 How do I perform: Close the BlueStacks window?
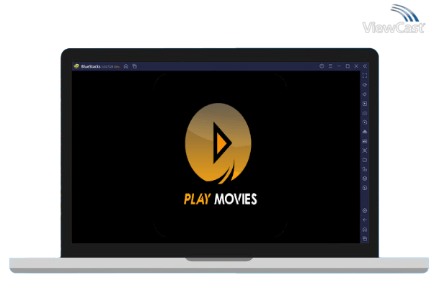pyautogui.click(x=356, y=66)
